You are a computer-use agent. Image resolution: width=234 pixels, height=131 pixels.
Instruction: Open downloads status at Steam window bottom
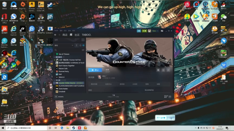point(113,96)
